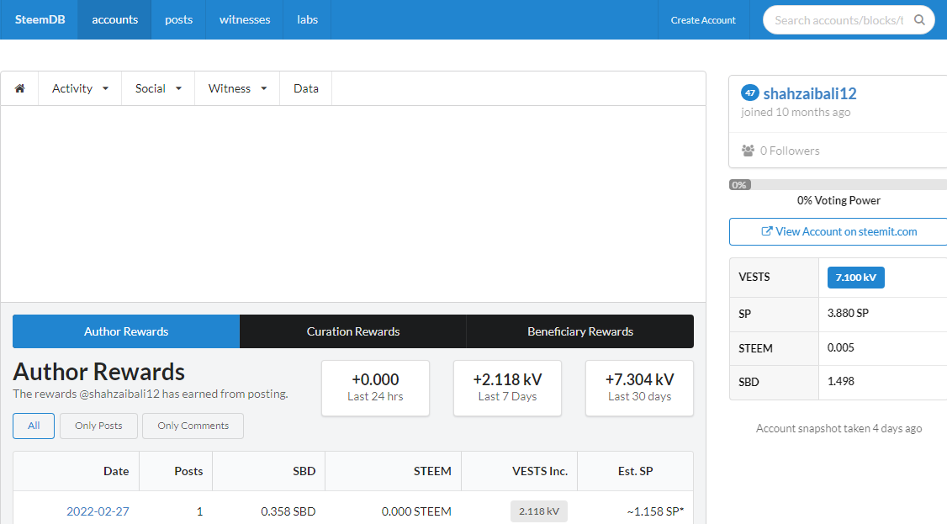The image size is (947, 524).
Task: Click the external link icon by View Account
Action: click(x=766, y=231)
